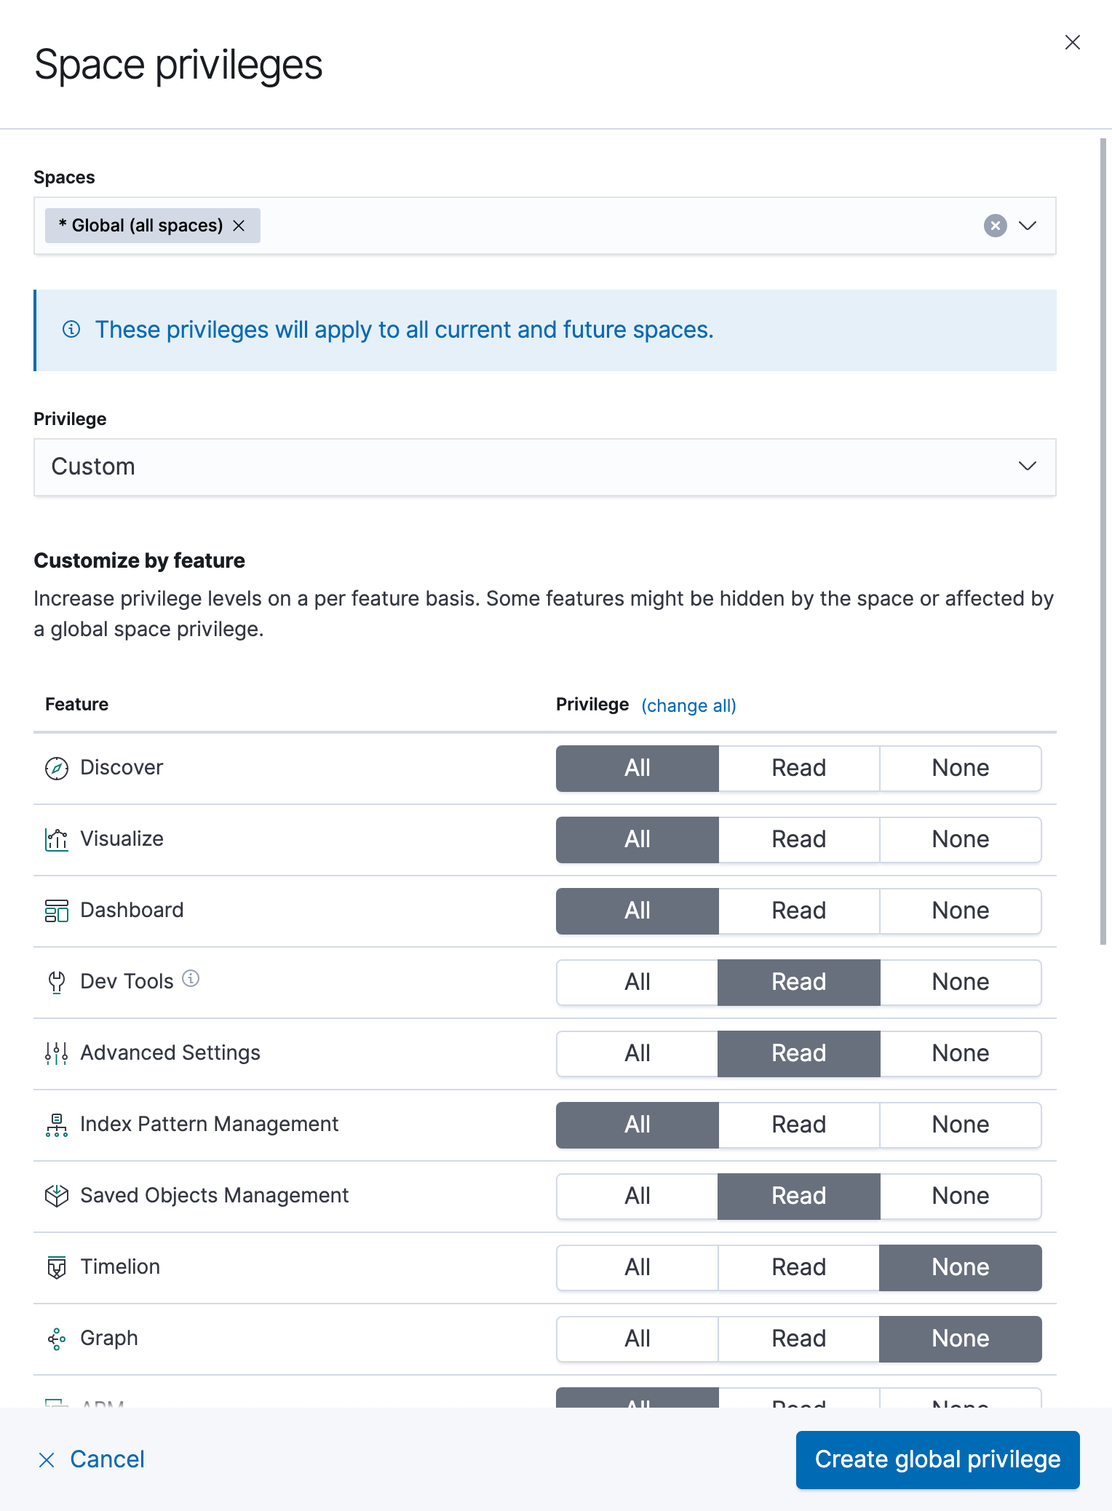Click Create global privilege button

937,1459
